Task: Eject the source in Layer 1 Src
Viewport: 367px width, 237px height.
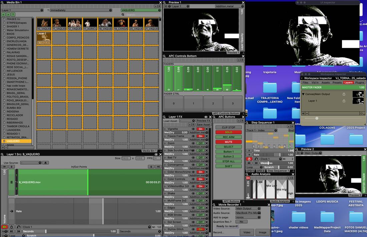Action: point(46,163)
